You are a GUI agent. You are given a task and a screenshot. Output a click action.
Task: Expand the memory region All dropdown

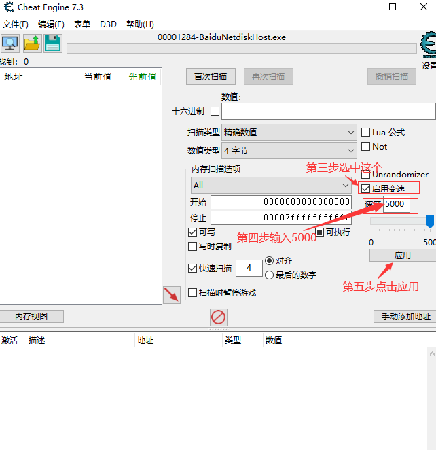270,185
